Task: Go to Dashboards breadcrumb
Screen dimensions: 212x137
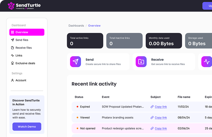Action: point(76,26)
